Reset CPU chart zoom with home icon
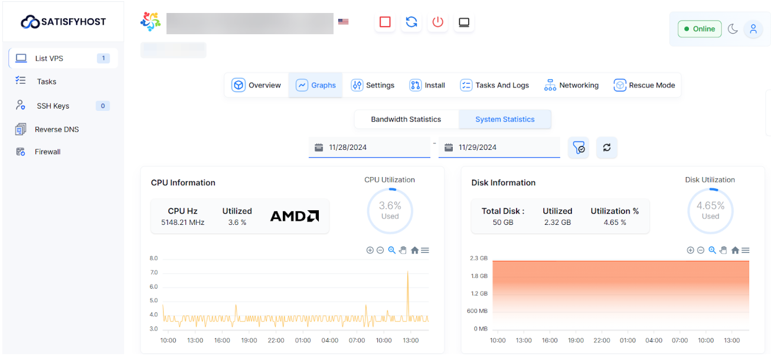Screen dimensions: 771x363 point(414,250)
